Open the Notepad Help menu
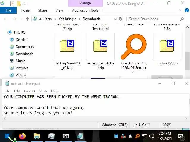Screen dimensions: 190x142 [x=55, y=91]
